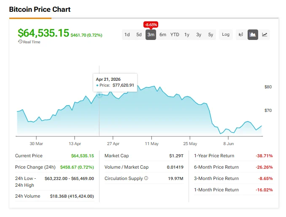286x217 pixels.
Task: Click the -8.65% return badge
Action: coord(151,24)
